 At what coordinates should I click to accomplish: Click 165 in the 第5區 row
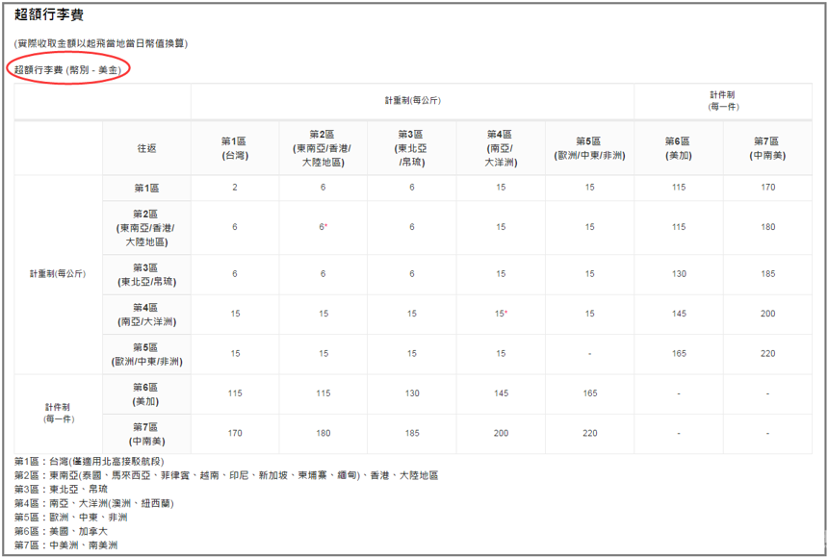(679, 353)
